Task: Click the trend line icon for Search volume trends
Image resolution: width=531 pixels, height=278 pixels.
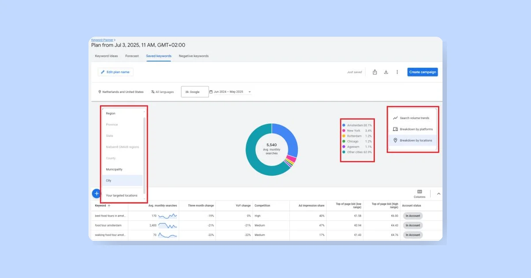Action: (x=395, y=118)
